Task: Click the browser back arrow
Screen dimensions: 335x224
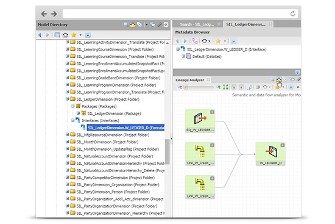Action: (x=44, y=14)
